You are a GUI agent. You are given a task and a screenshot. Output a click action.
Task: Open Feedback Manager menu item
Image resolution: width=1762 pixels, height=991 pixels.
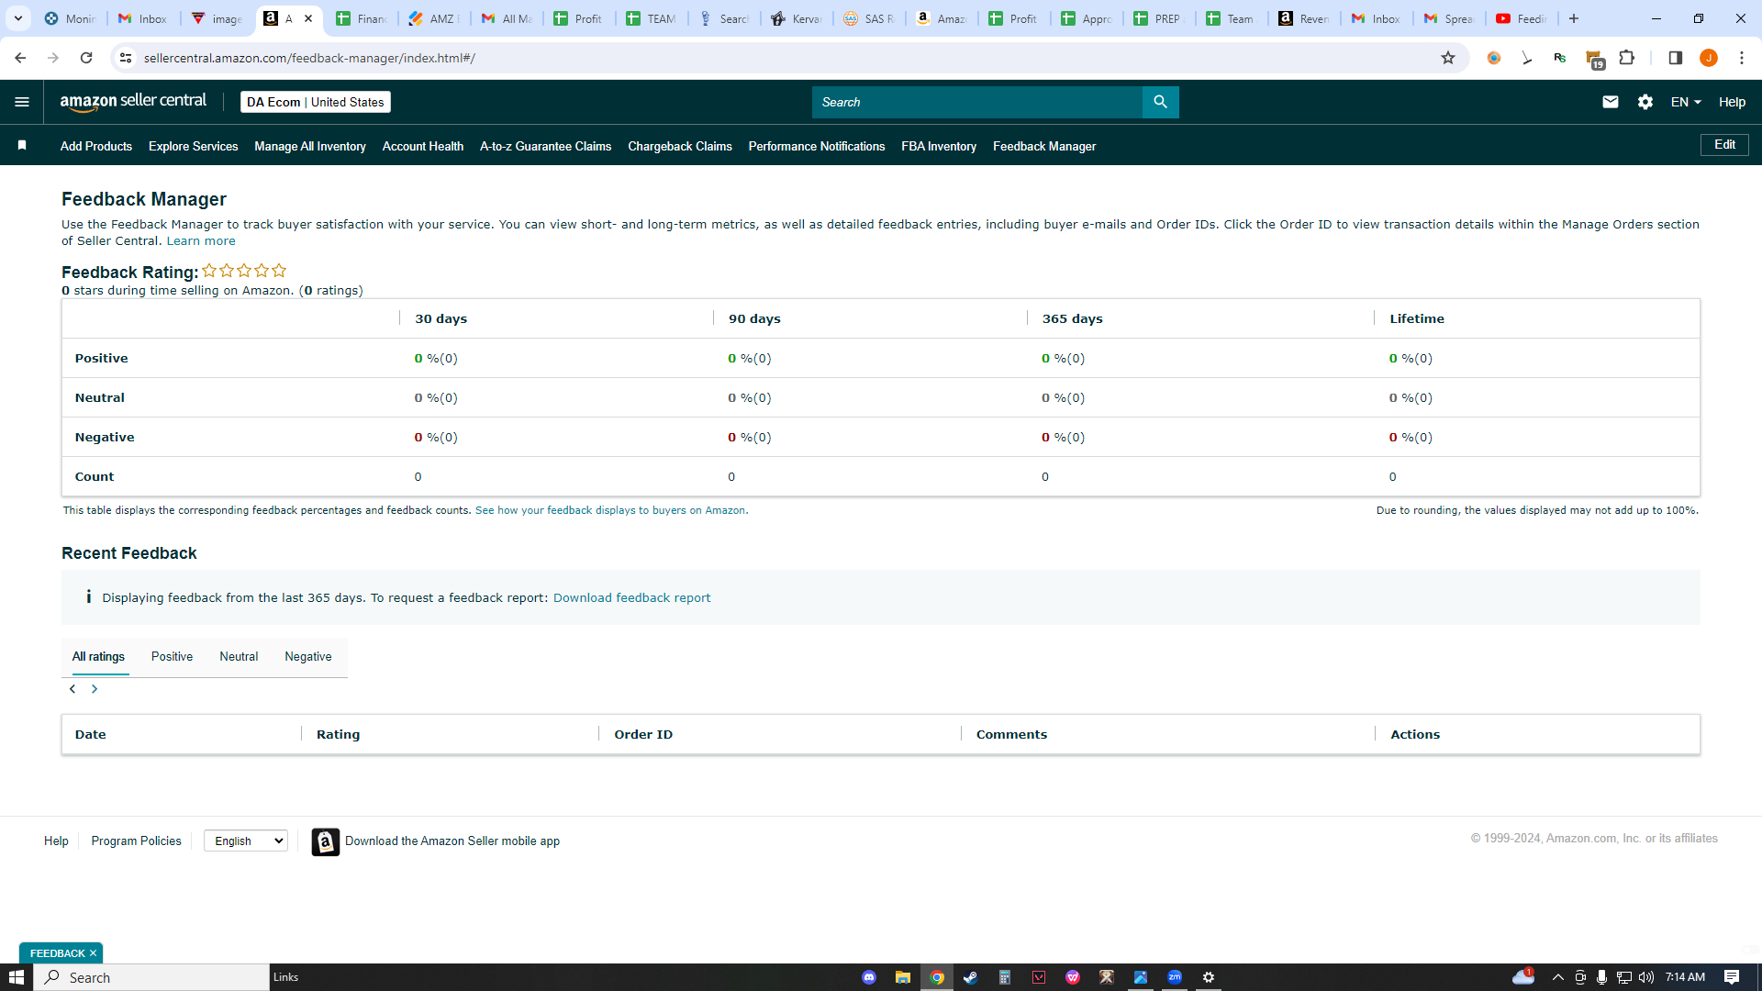1044,146
